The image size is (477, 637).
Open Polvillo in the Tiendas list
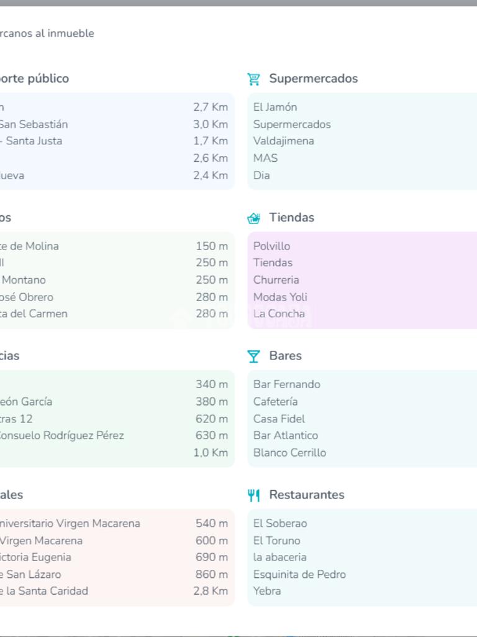click(271, 246)
